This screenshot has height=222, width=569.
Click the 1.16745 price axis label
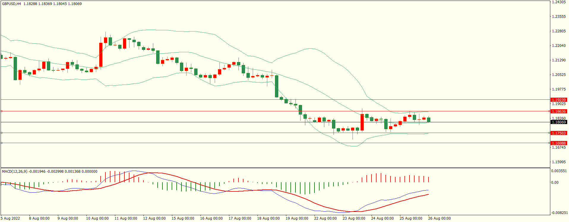tap(559, 148)
